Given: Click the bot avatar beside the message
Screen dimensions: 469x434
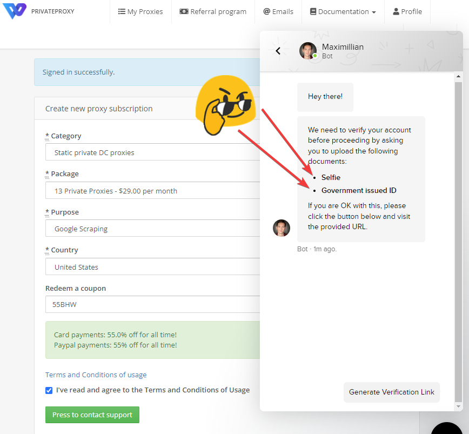Looking at the screenshot, I should tap(282, 228).
